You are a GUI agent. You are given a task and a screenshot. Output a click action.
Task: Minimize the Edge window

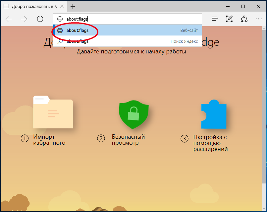pyautogui.click(x=228, y=7)
